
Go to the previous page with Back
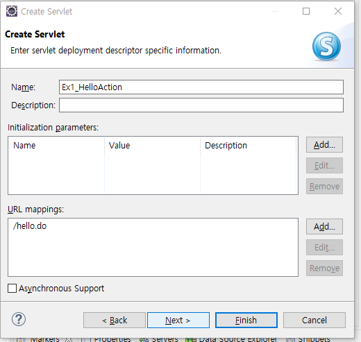pyautogui.click(x=115, y=320)
